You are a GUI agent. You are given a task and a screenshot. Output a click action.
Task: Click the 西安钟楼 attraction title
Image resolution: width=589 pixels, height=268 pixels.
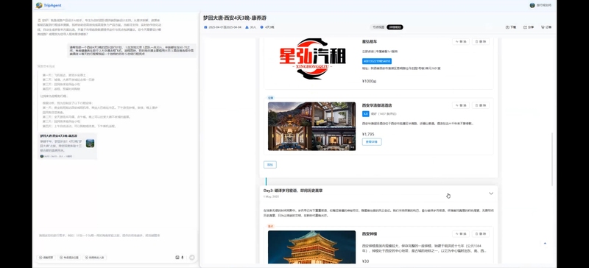pos(370,234)
